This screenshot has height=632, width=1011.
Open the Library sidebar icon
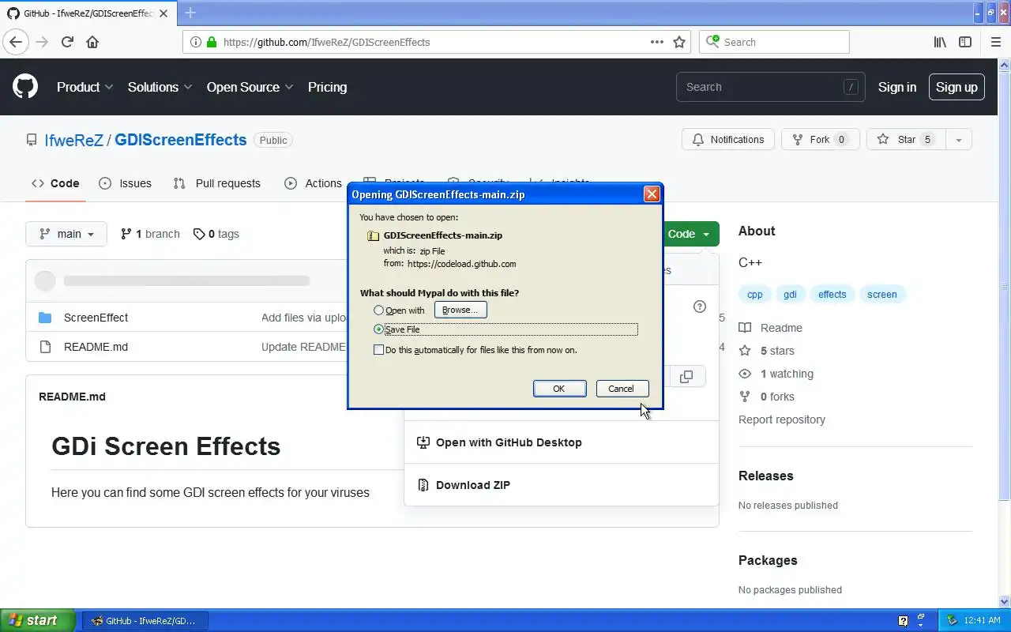click(x=940, y=42)
